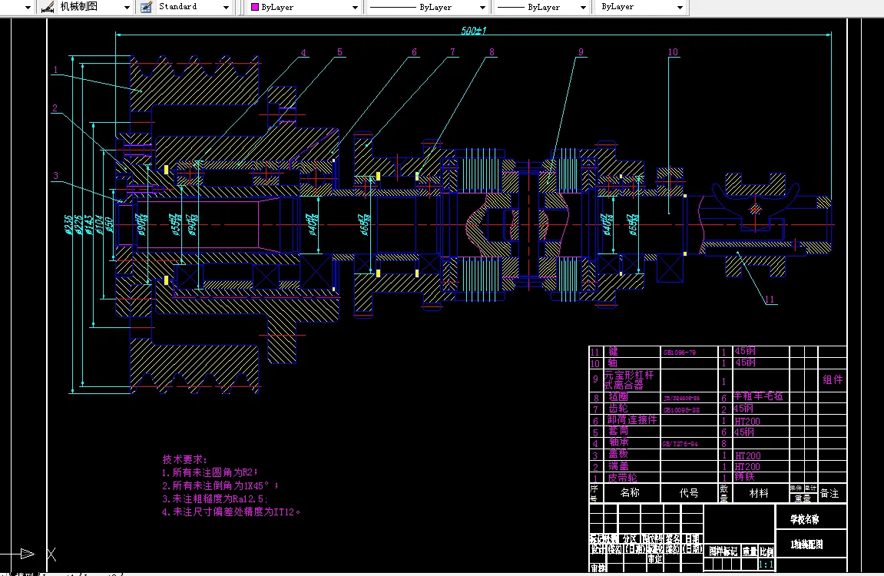The height and width of the screenshot is (576, 884).
Task: Click the dimension style icon
Action: pos(48,7)
